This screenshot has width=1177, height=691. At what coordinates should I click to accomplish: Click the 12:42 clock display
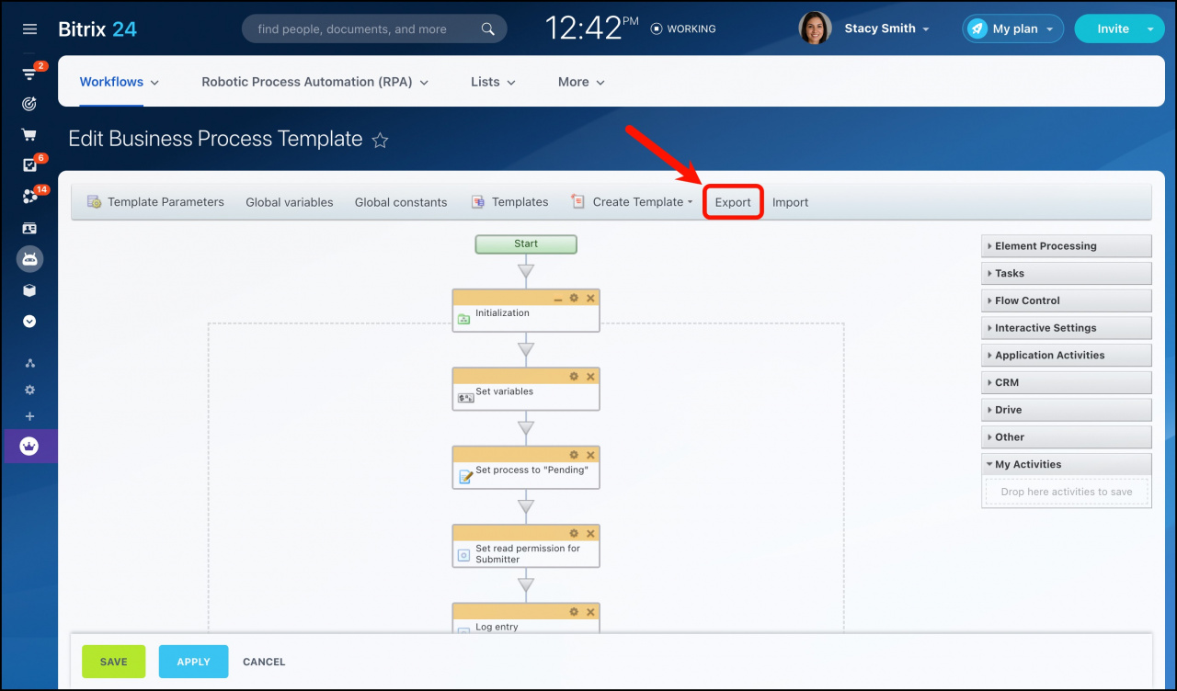592,28
